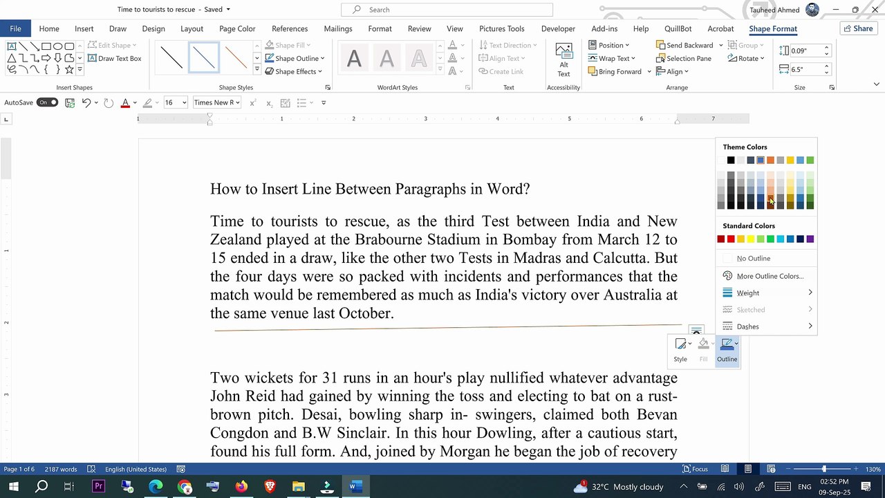This screenshot has width=885, height=498.
Task: Pick black from Theme Colors
Action: click(731, 160)
